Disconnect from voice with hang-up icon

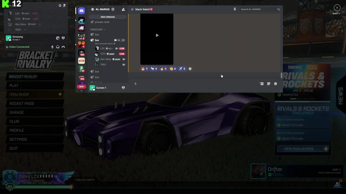[63, 47]
